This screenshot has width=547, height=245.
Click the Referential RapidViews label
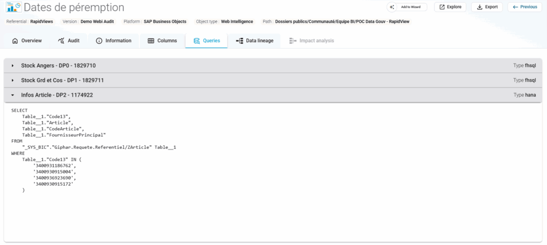(30, 21)
